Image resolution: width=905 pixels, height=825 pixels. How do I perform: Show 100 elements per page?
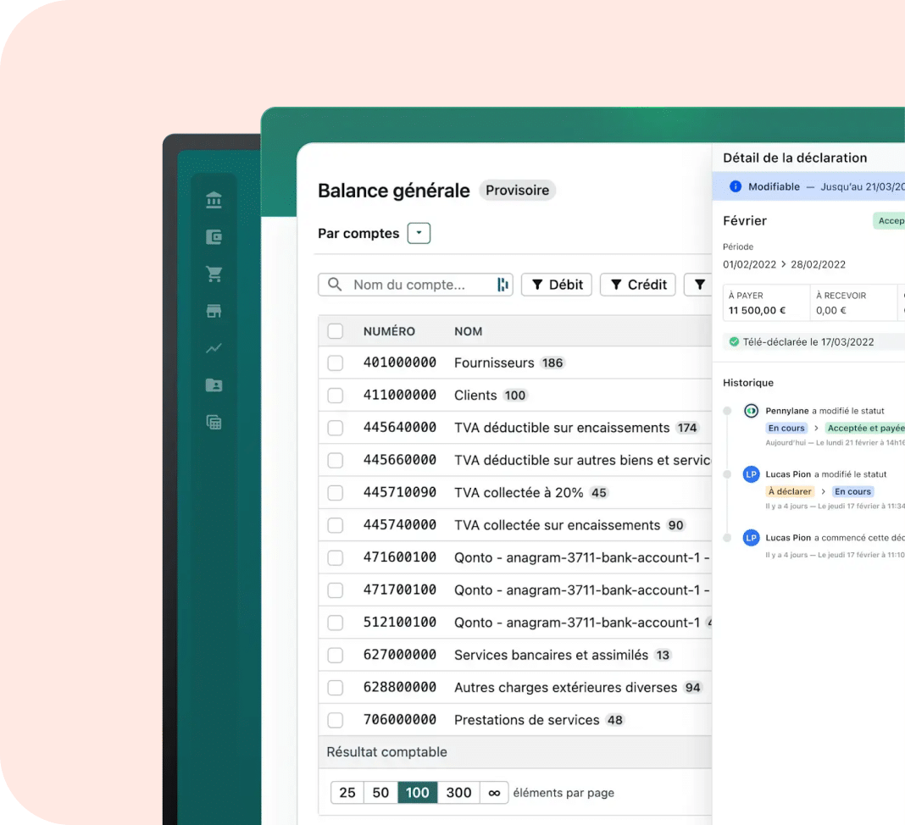pyautogui.click(x=417, y=793)
